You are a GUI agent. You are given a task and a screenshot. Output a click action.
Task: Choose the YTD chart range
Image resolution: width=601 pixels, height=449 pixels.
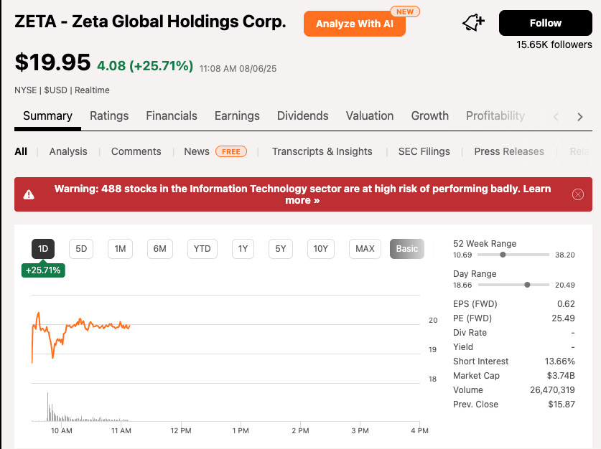(x=202, y=249)
